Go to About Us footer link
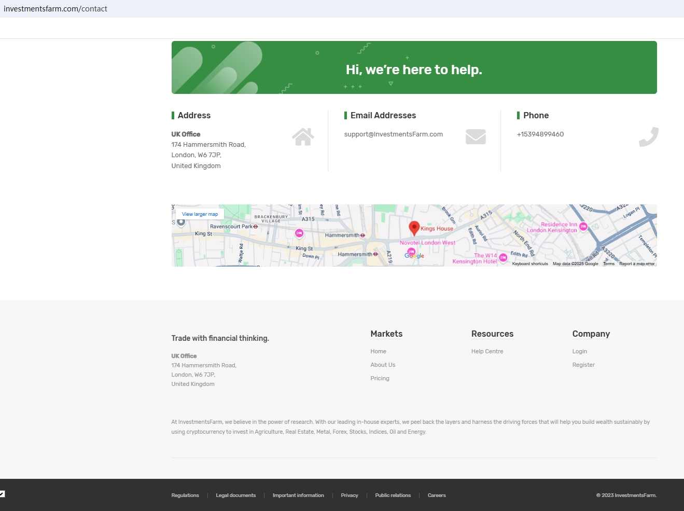Screen dimensions: 684x511 pyautogui.click(x=383, y=365)
